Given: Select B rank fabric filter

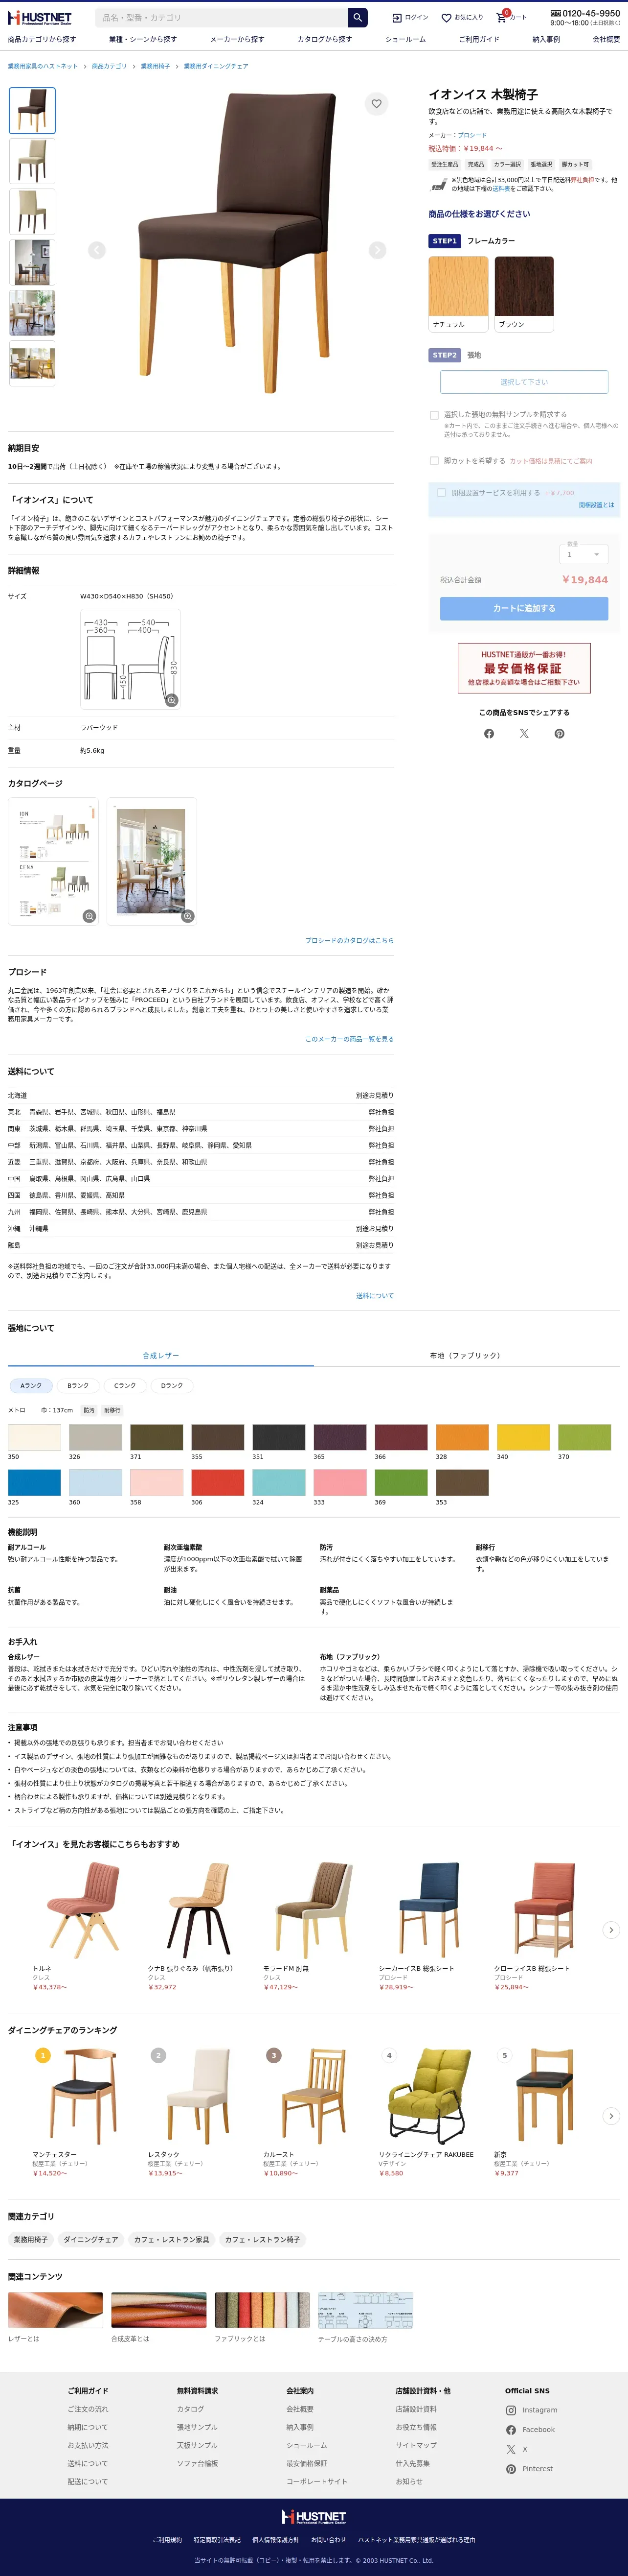Looking at the screenshot, I should point(78,1386).
